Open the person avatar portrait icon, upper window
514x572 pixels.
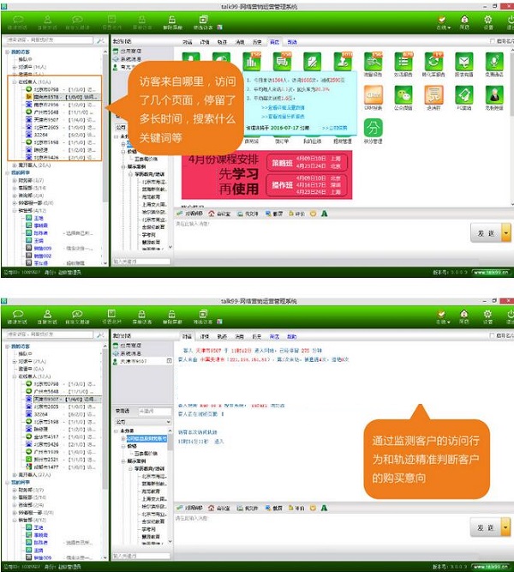494,94
